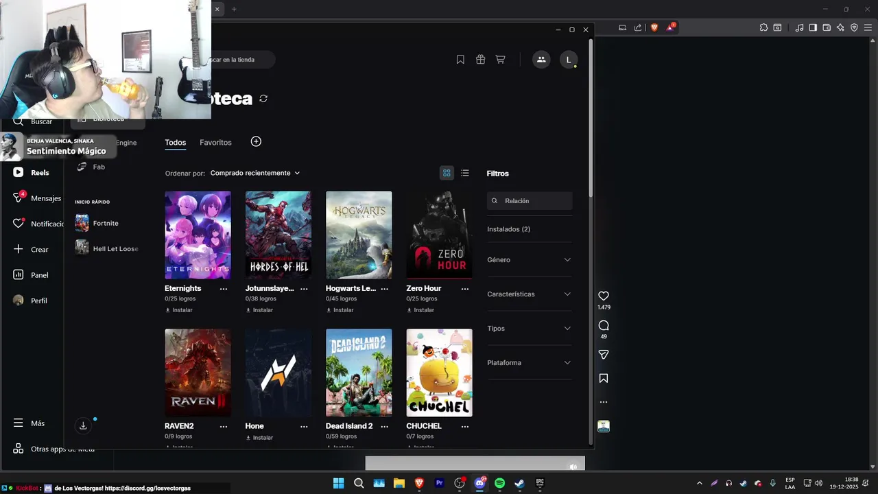Screen dimensions: 878x494
Task: Show hidden system tray icons chevron
Action: (x=699, y=483)
